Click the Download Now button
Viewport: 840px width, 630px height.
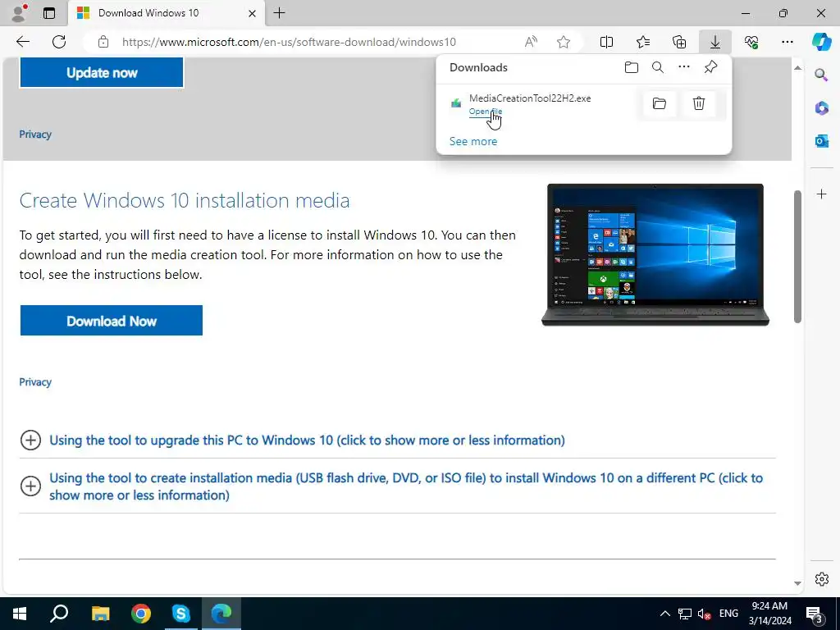[x=112, y=321]
